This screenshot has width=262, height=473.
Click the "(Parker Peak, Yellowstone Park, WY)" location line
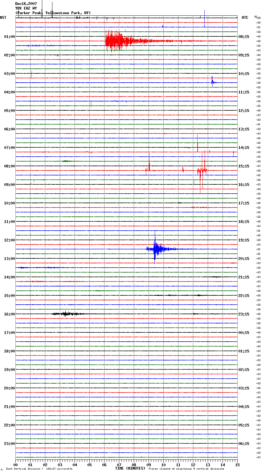pos(53,13)
